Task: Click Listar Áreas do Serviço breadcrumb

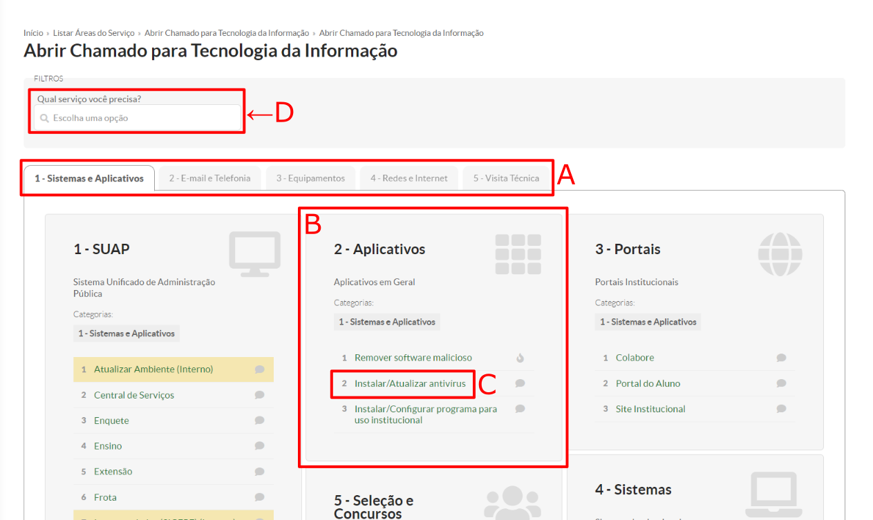Action: click(x=94, y=33)
